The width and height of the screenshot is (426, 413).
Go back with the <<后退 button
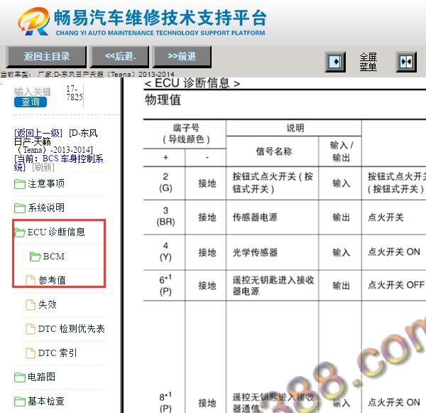(x=120, y=57)
